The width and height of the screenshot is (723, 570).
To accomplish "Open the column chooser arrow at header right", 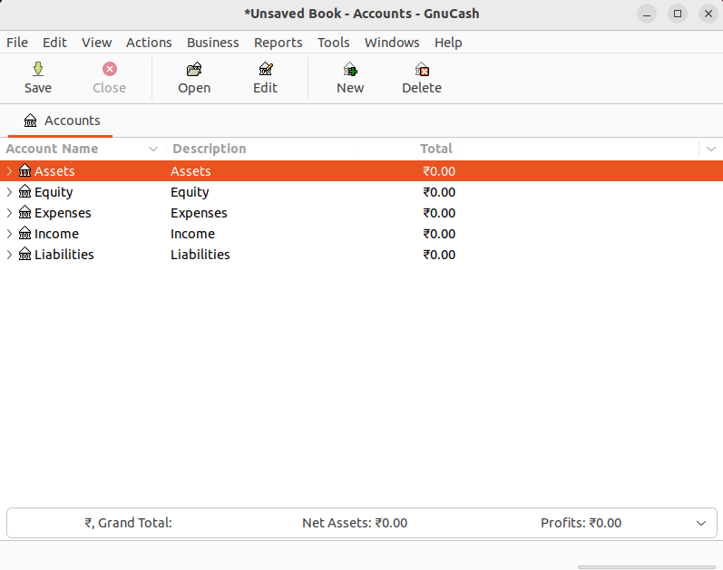I will [x=711, y=149].
